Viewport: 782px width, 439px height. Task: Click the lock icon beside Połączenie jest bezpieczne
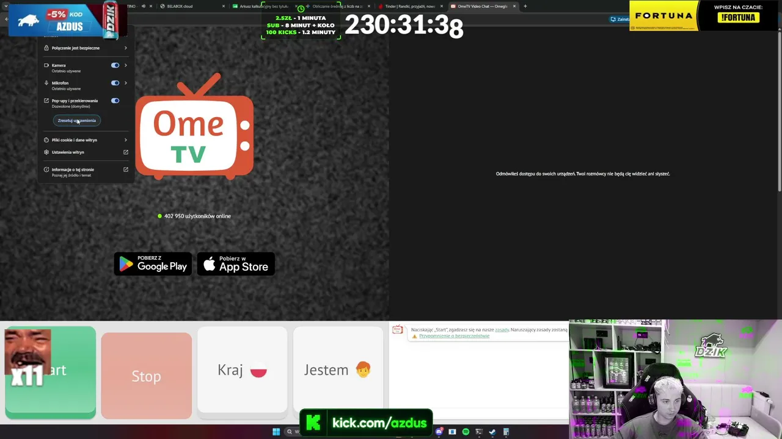46,48
